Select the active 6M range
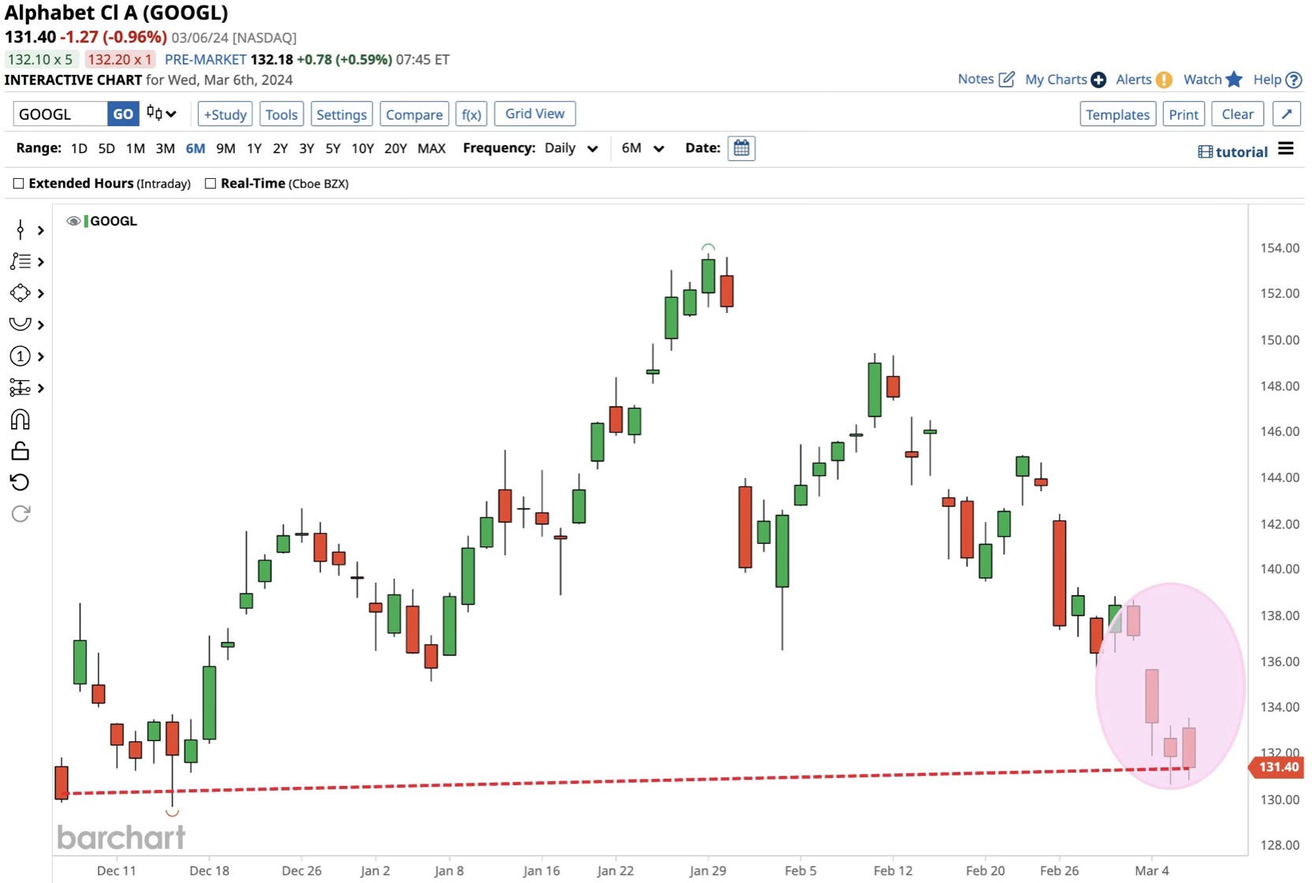Image resolution: width=1312 pixels, height=883 pixels. [x=196, y=148]
